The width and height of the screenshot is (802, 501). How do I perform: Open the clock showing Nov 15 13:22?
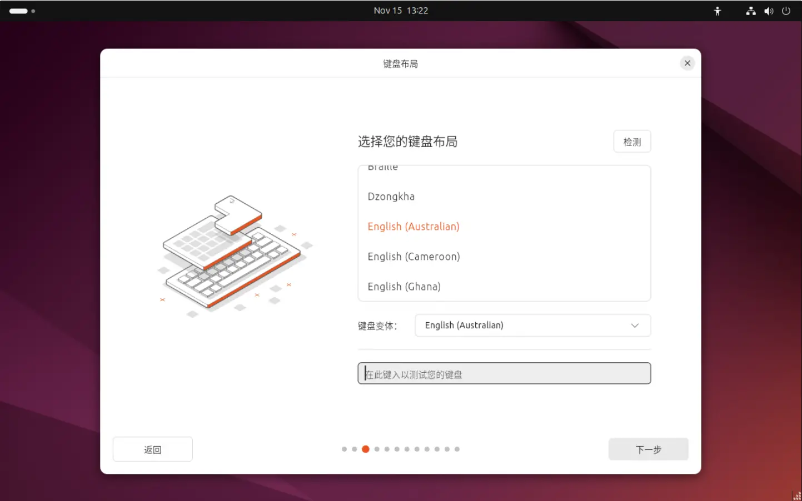400,11
